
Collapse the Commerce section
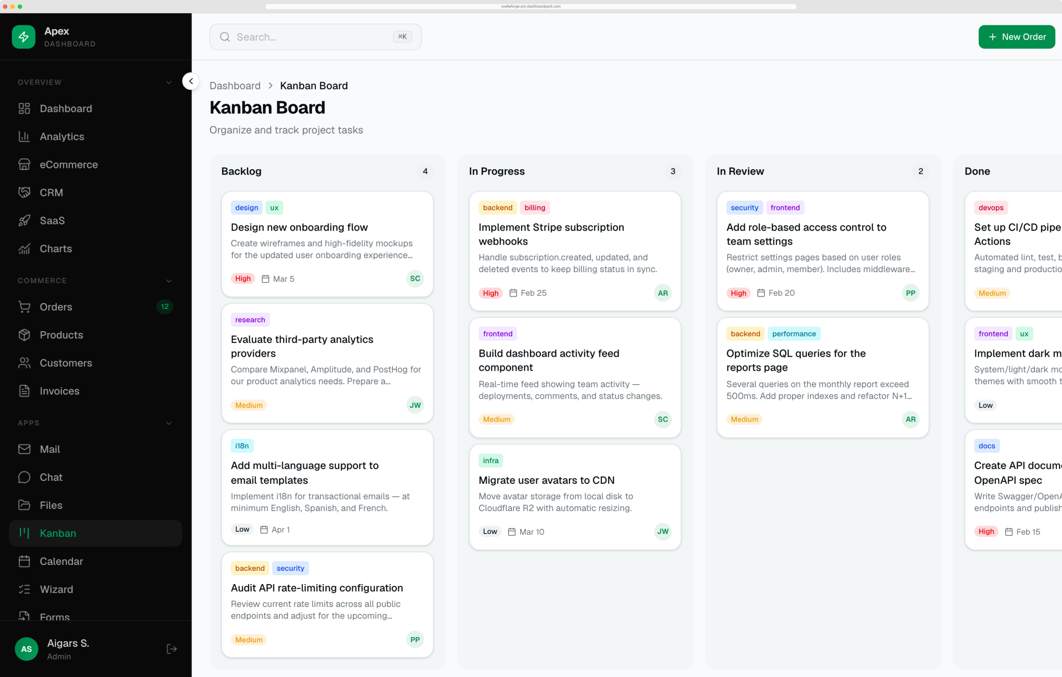pyautogui.click(x=168, y=281)
